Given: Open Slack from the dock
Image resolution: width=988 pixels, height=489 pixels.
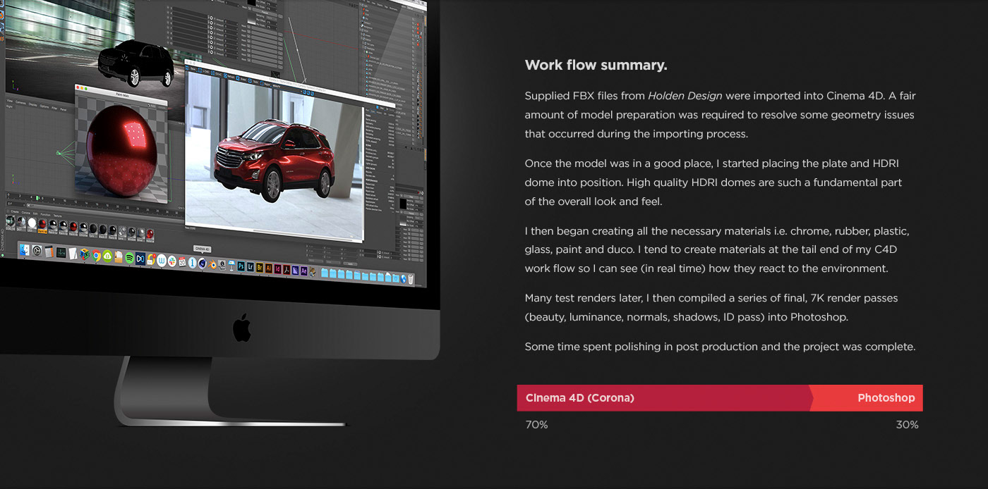Looking at the screenshot, I should (172, 261).
